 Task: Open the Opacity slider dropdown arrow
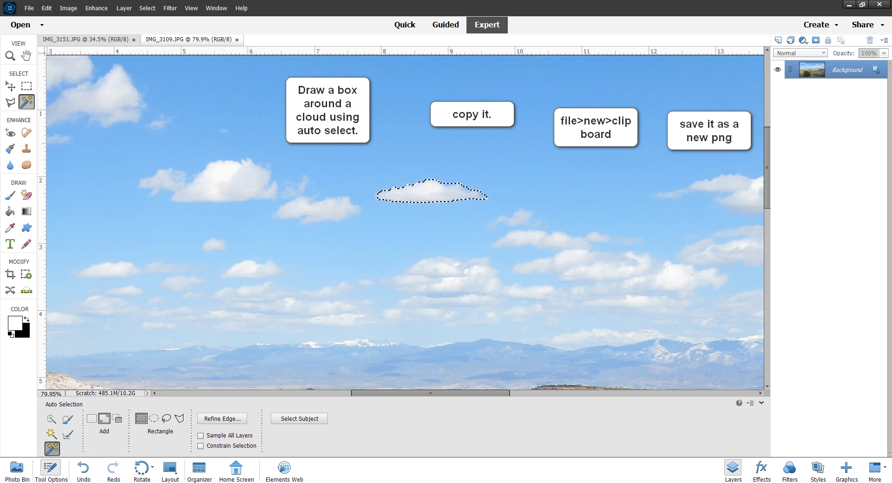tap(884, 53)
